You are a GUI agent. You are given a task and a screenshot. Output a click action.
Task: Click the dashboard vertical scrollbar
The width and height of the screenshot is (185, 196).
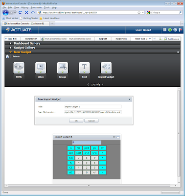pyautogui.click(x=179, y=133)
